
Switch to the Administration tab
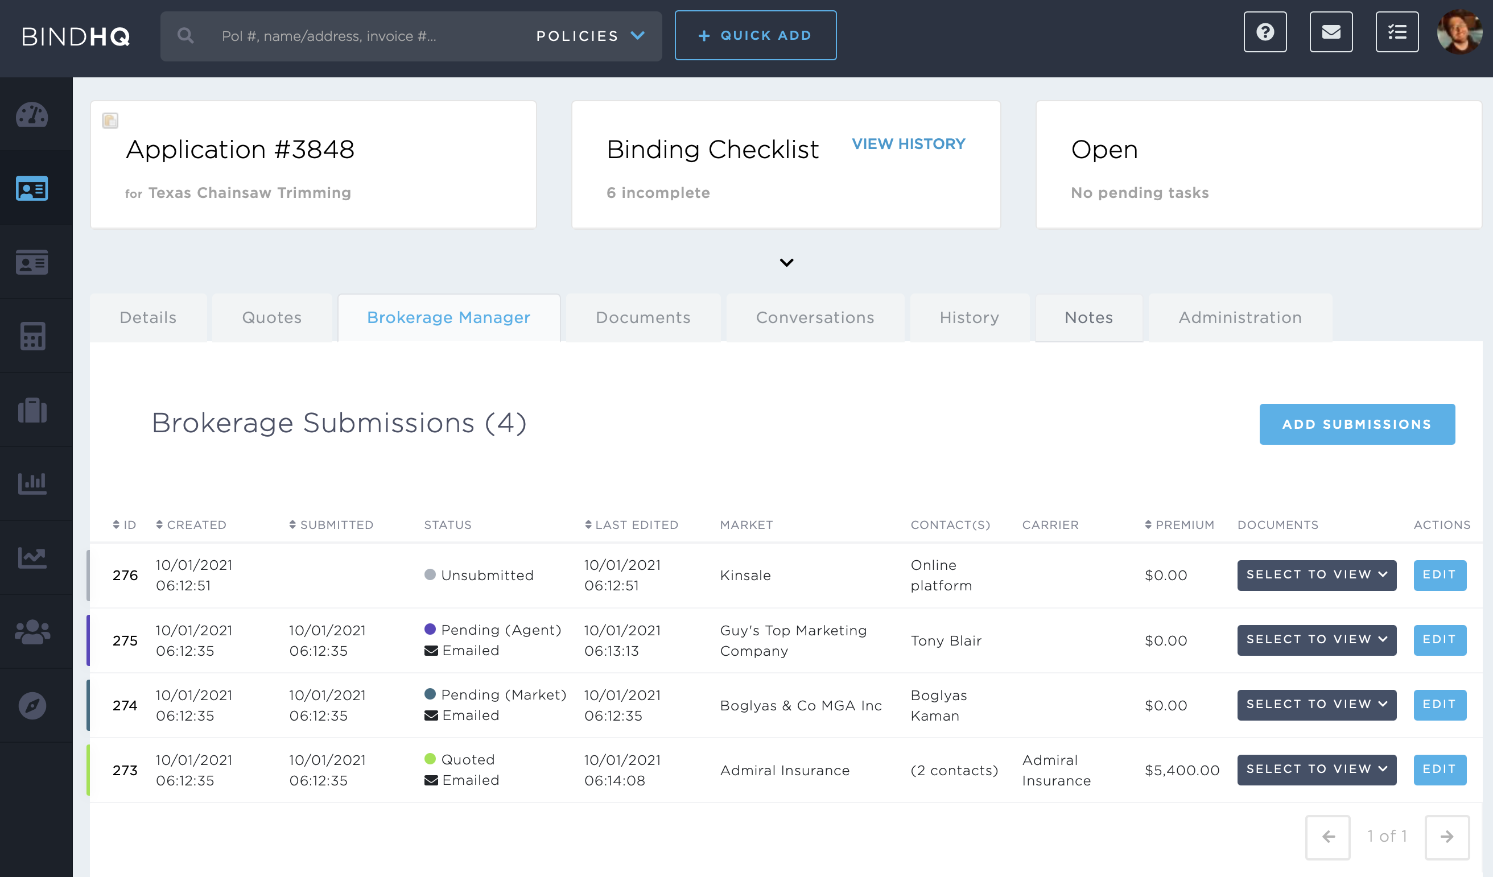[x=1240, y=318]
